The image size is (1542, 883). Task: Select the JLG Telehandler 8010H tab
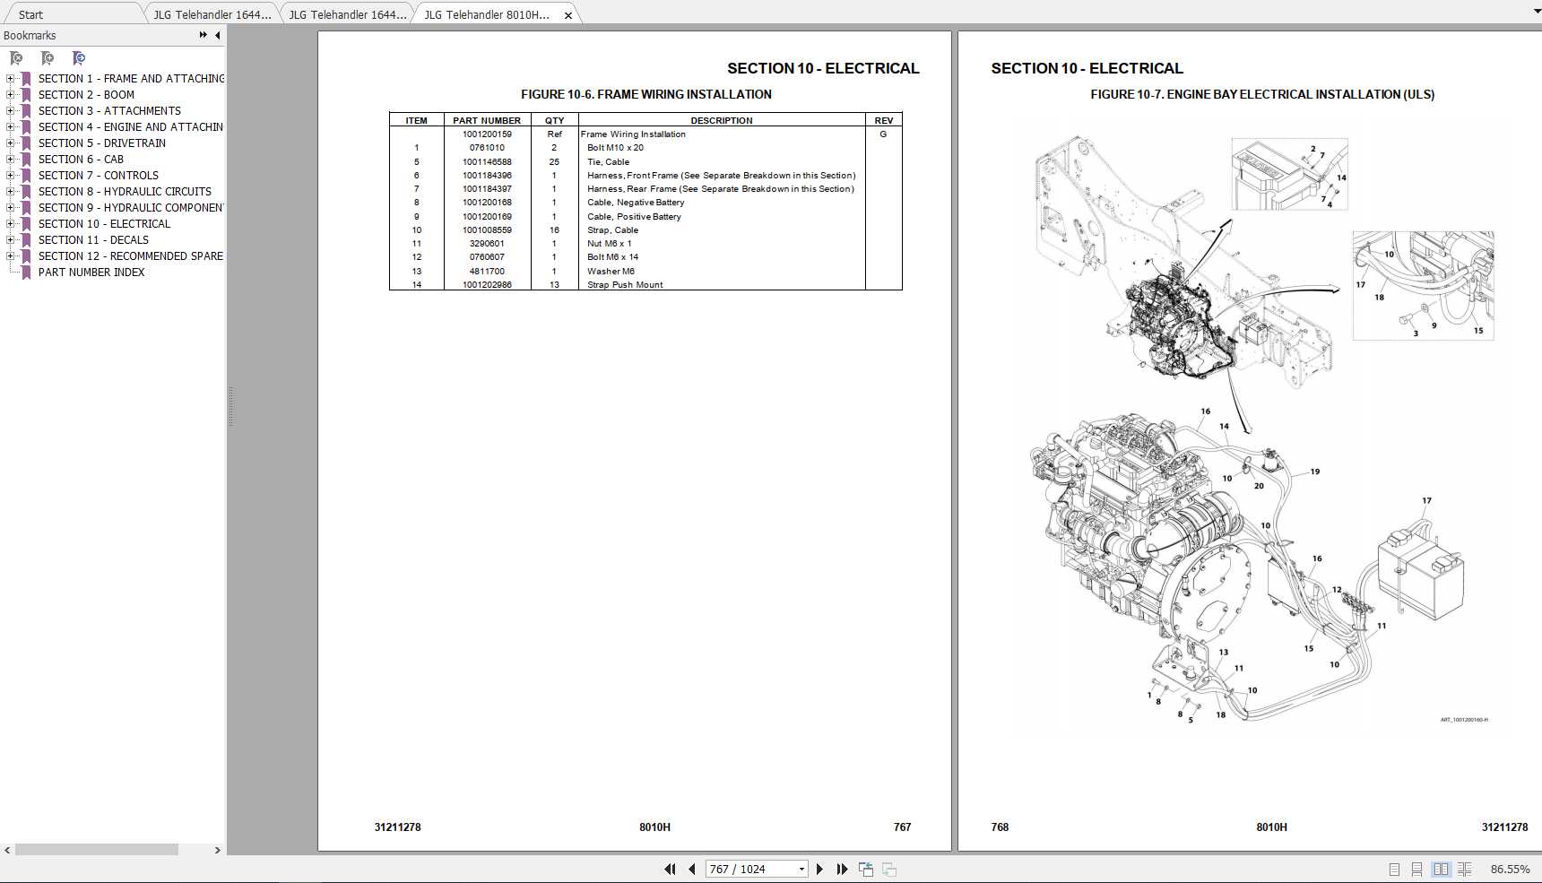pyautogui.click(x=487, y=14)
